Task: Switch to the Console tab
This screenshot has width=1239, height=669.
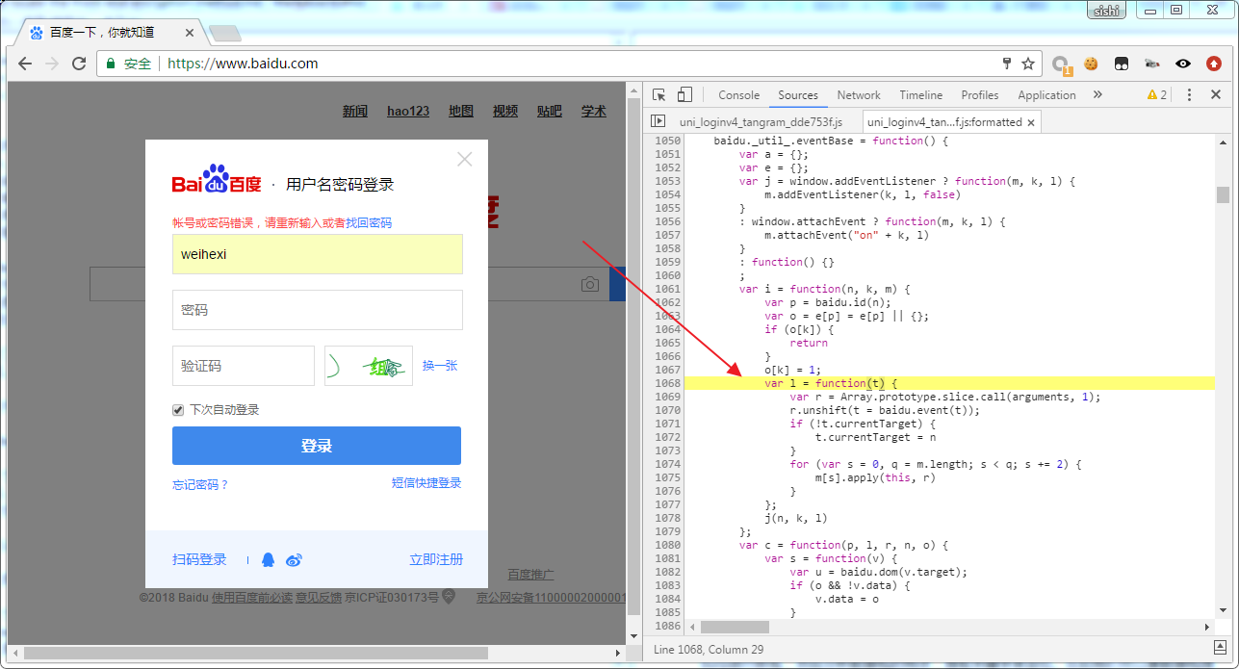Action: (x=738, y=95)
